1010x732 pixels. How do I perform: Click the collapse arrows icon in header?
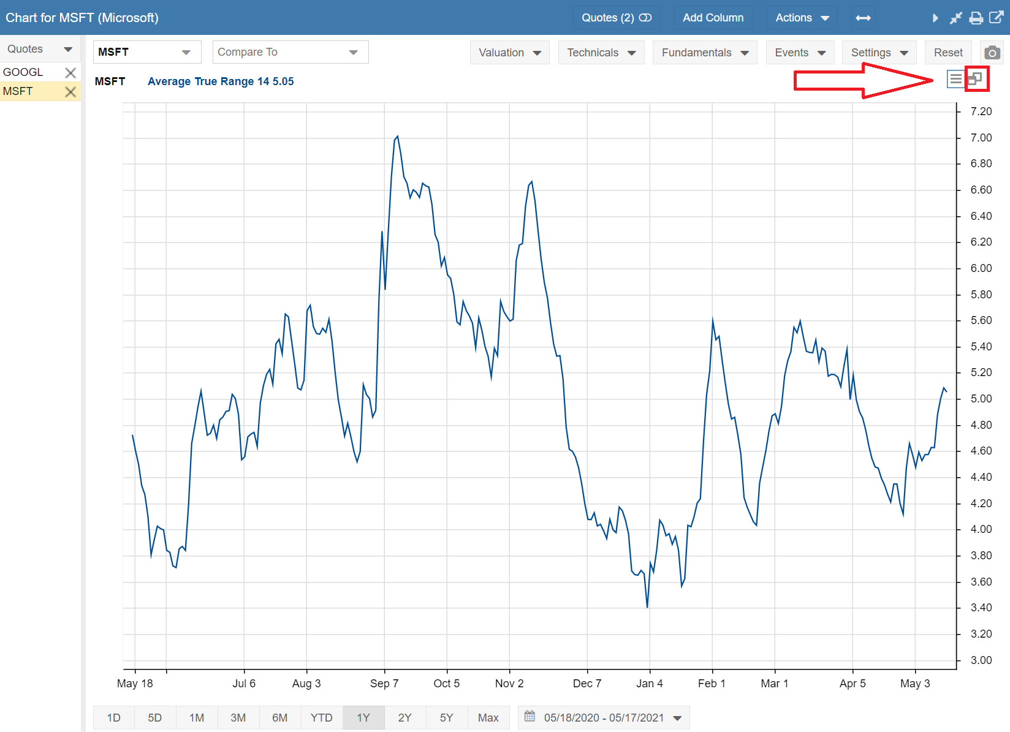[x=955, y=18]
